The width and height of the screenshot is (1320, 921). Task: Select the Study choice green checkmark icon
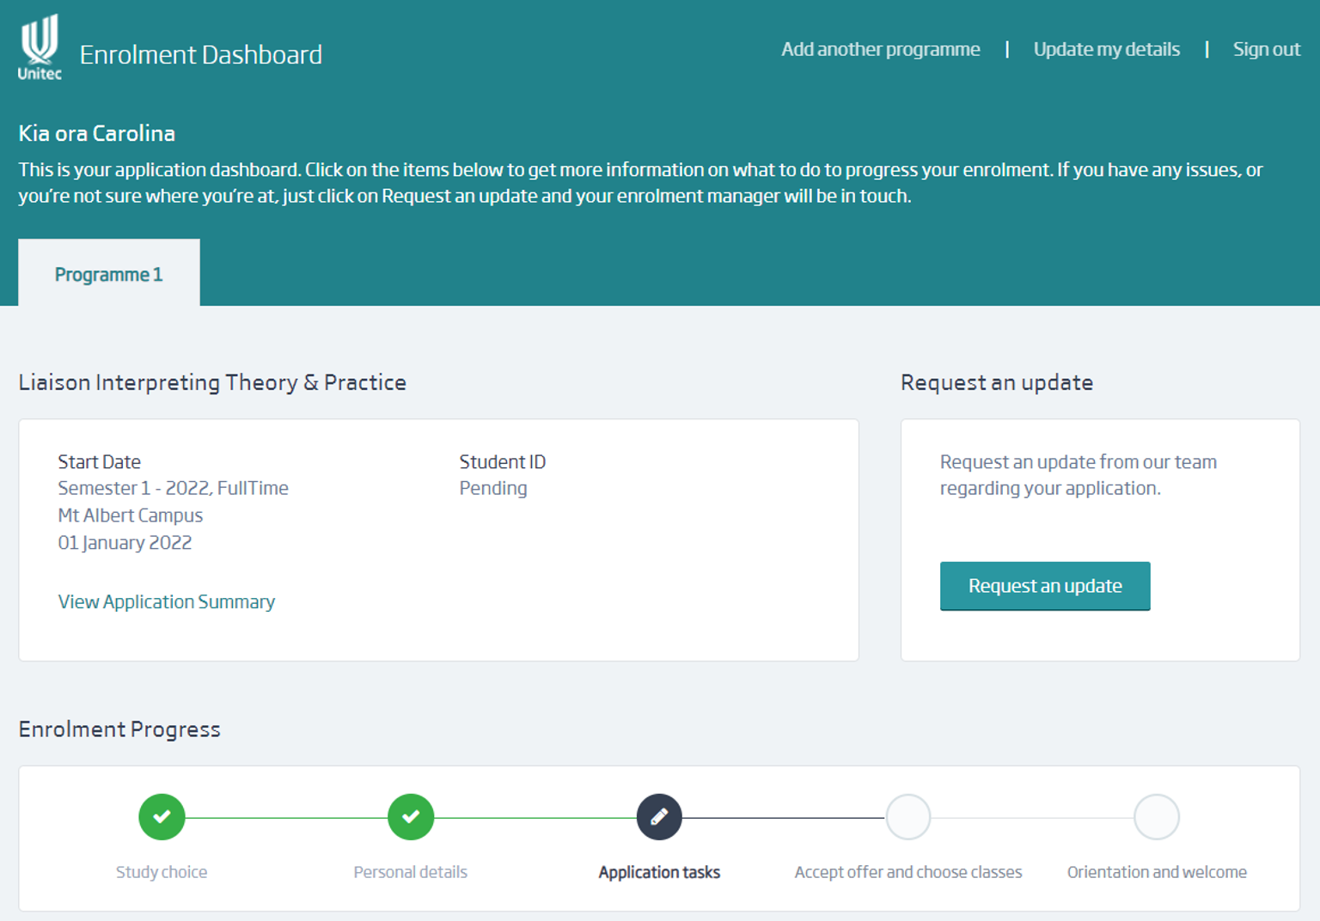(162, 817)
